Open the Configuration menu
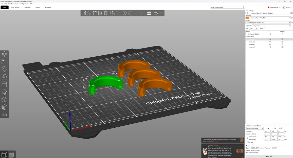293x158 pixels. coord(24,4)
